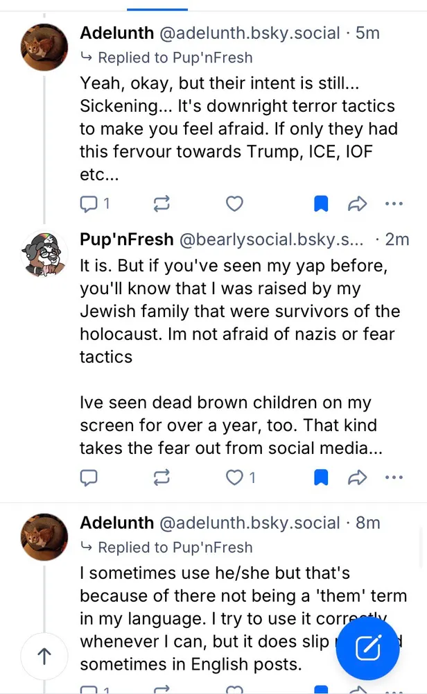Select the active tab indicator at top

click(x=157, y=8)
